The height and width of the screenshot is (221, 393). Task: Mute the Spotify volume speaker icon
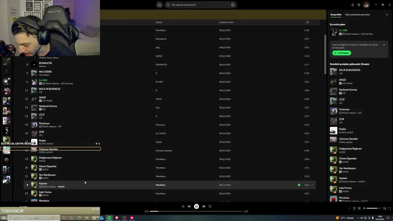364,208
